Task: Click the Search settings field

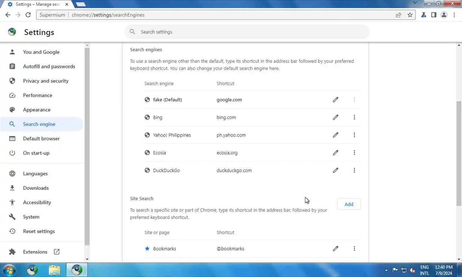Action: (x=247, y=32)
